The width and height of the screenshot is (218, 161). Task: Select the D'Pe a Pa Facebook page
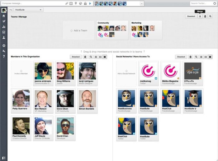coord(193,73)
